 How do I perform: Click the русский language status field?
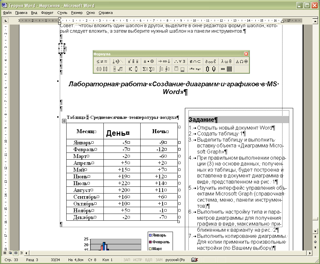coord(175,260)
